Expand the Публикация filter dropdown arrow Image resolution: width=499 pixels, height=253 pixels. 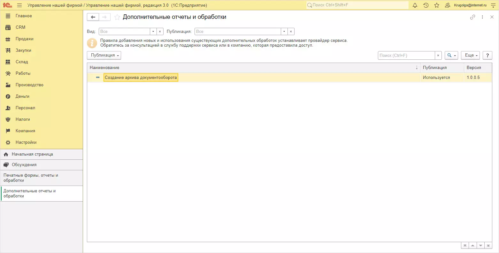tap(284, 32)
